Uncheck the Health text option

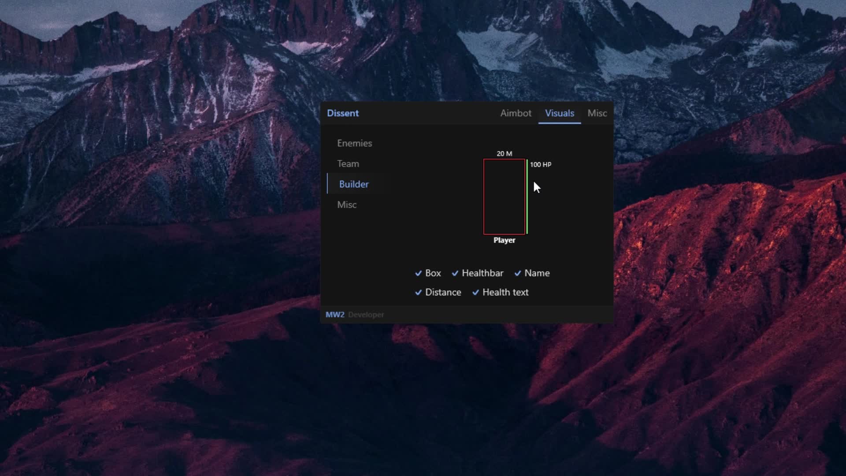coord(476,292)
